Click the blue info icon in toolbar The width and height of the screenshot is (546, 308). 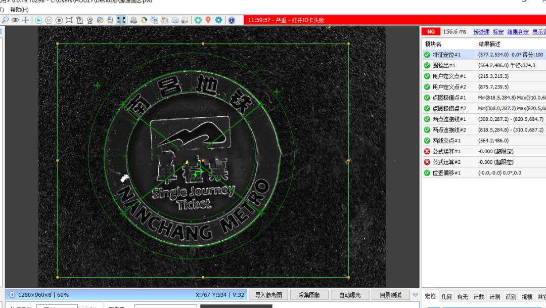click(232, 20)
